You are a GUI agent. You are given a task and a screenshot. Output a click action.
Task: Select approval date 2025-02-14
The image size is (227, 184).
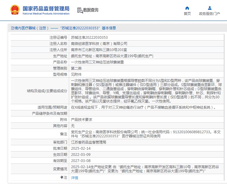[81, 148]
